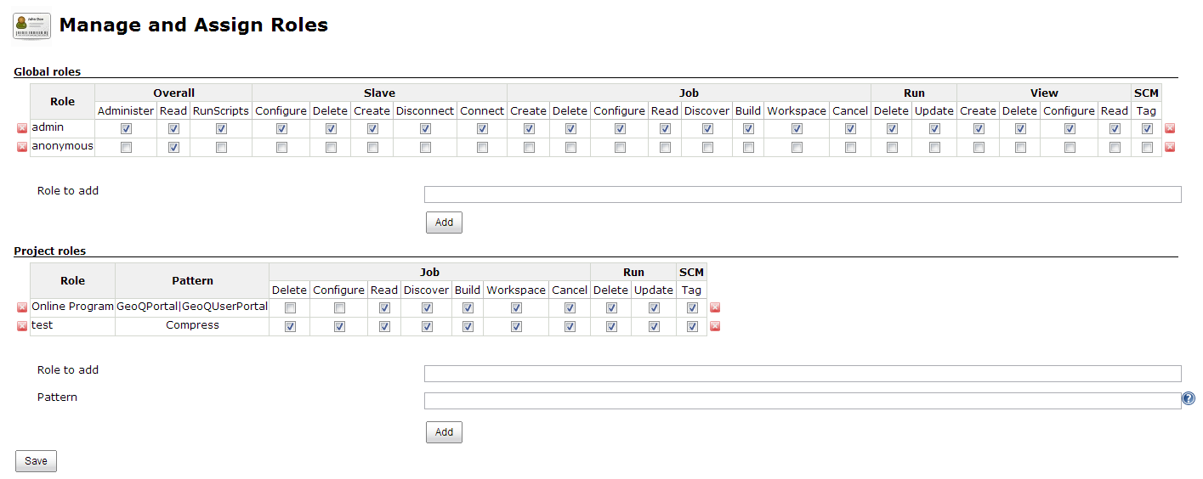The height and width of the screenshot is (479, 1203).
Task: Click Add button under Project roles Pattern
Action: pos(444,432)
